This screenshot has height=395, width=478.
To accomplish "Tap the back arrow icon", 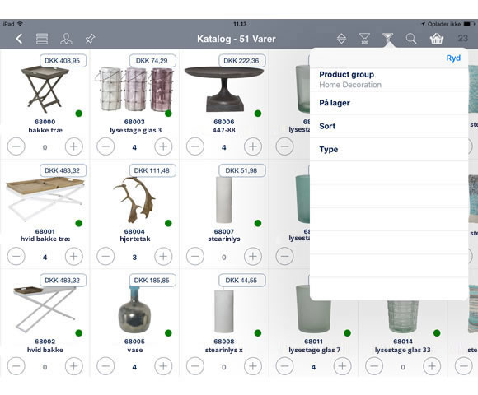I will coord(19,39).
